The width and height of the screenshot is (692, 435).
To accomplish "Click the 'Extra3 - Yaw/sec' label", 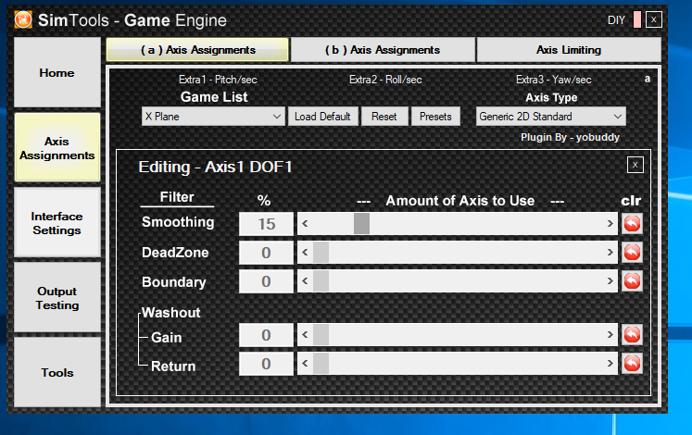I will point(553,80).
